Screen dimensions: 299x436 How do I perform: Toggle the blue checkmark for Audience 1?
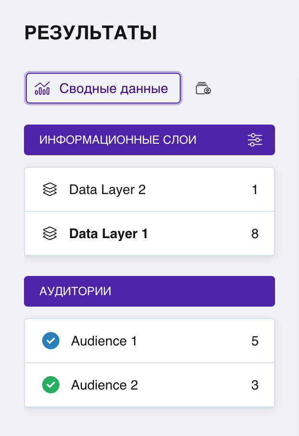[51, 341]
